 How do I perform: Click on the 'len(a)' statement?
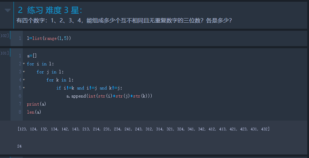click(x=34, y=112)
